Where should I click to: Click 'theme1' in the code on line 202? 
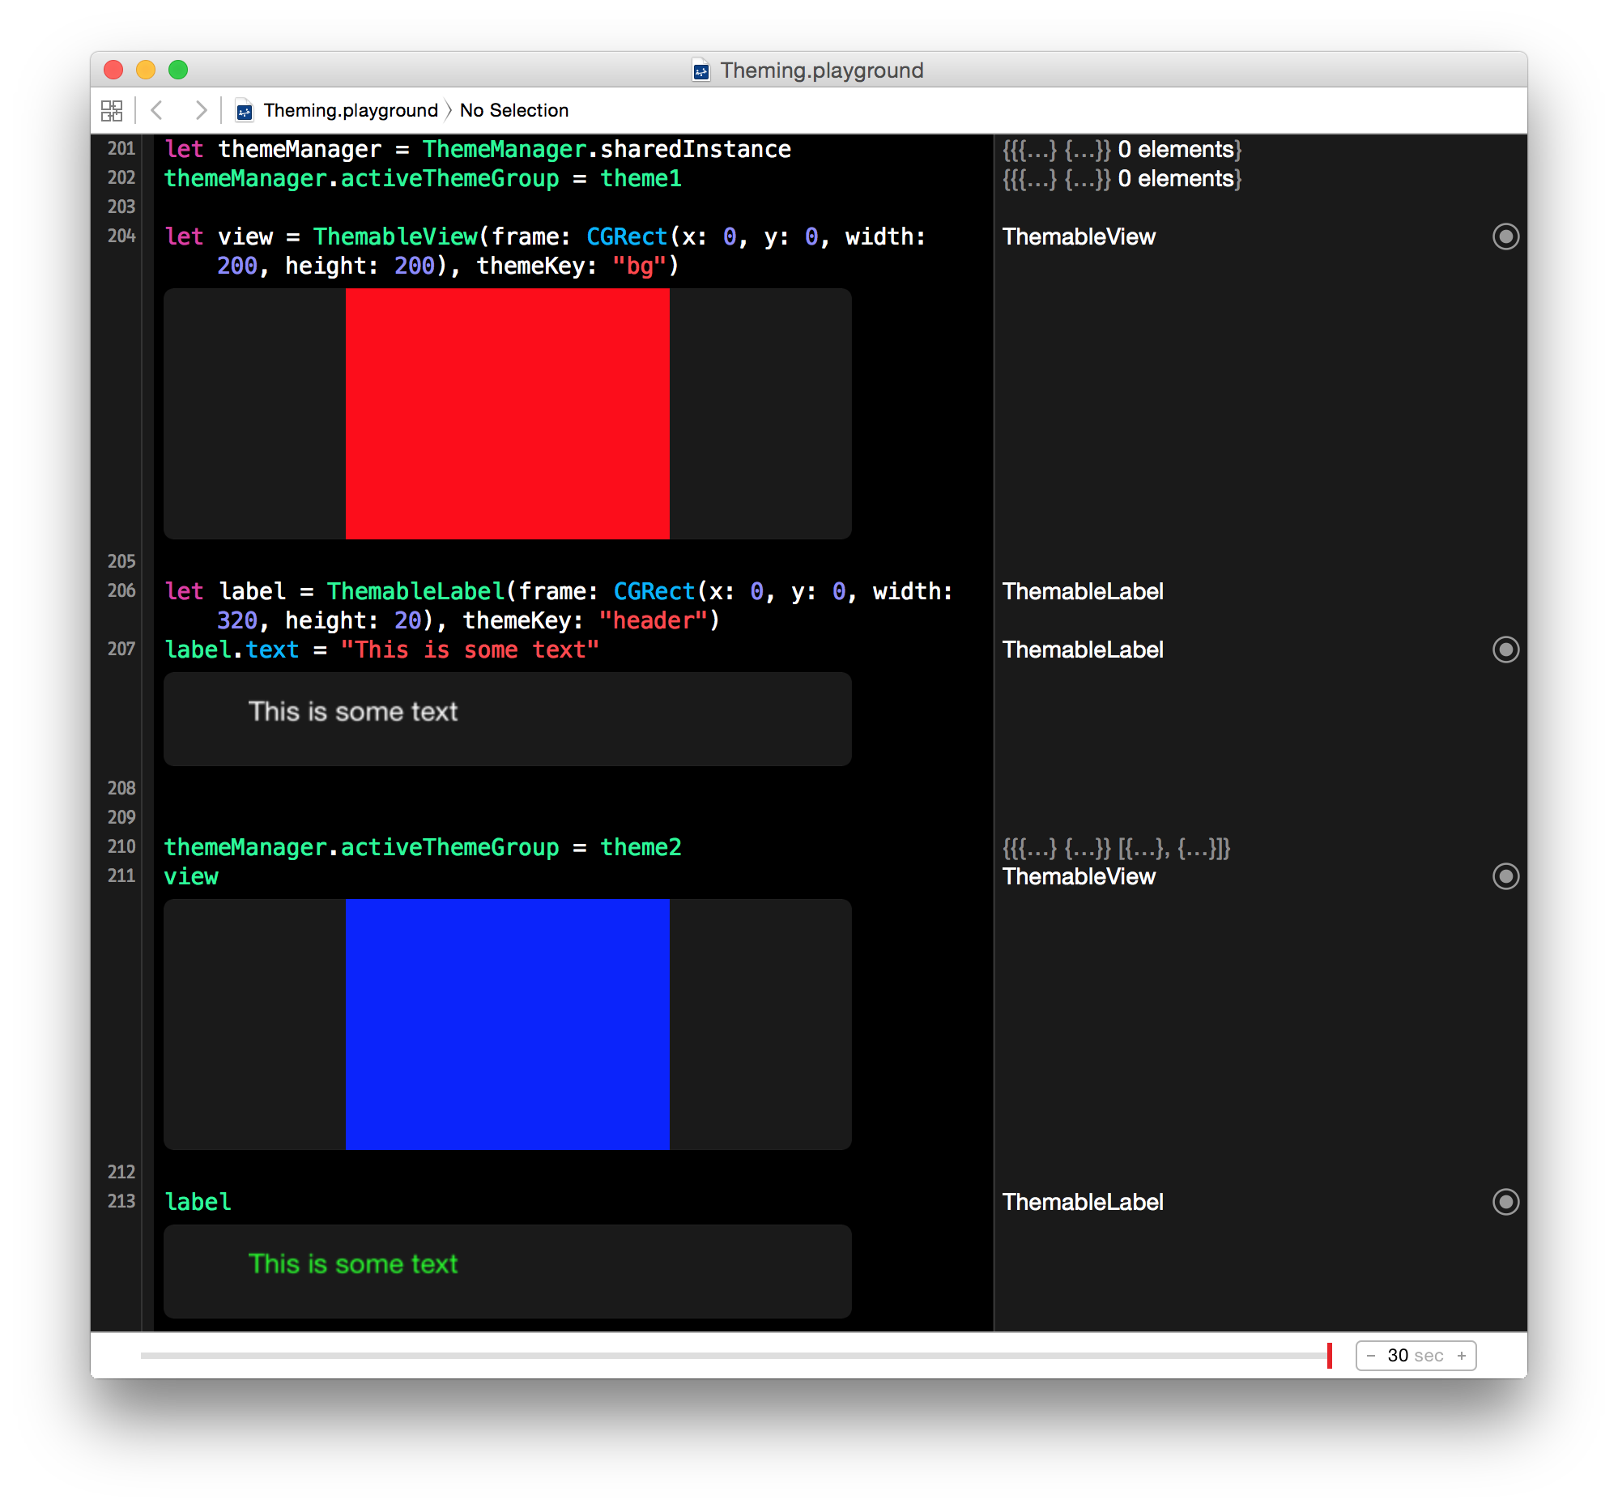(x=641, y=179)
